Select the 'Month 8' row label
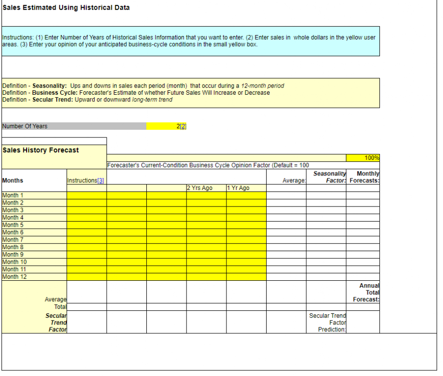 13,247
